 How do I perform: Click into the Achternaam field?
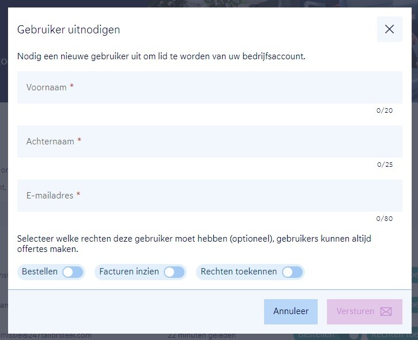point(209,142)
